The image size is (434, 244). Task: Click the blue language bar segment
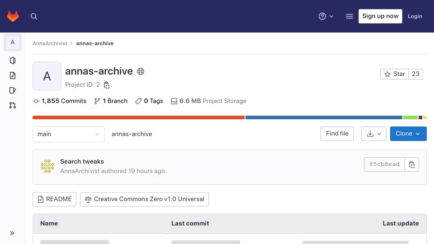click(x=324, y=117)
